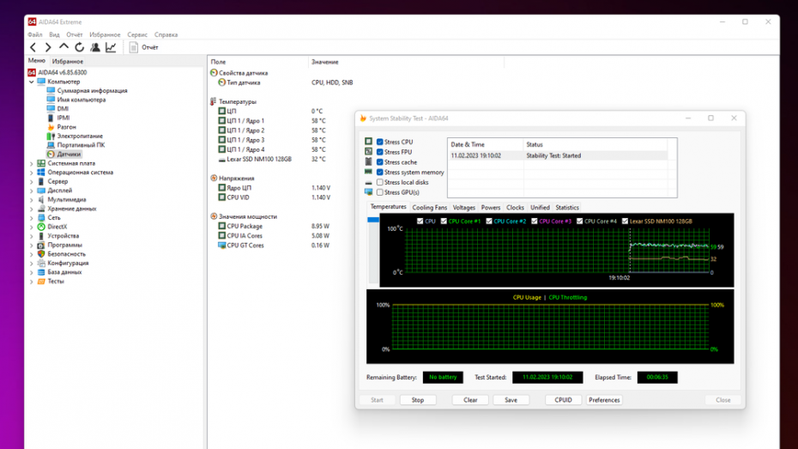Open the graph chart toolbar icon
This screenshot has height=449, width=798.
click(111, 48)
